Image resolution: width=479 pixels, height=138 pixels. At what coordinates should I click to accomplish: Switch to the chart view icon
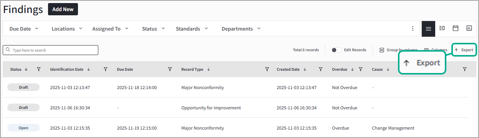pyautogui.click(x=469, y=28)
